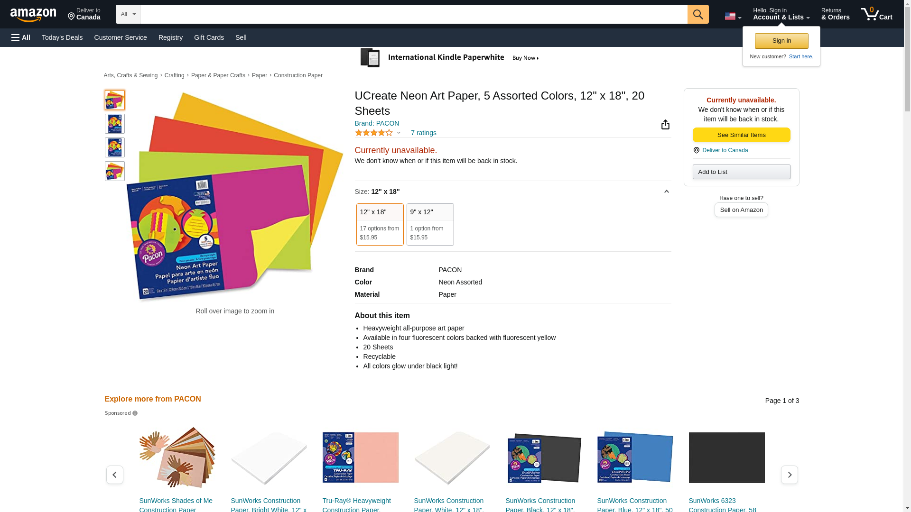Open the language flag dropdown
Viewport: 911px width, 512px height.
pyautogui.click(x=733, y=16)
